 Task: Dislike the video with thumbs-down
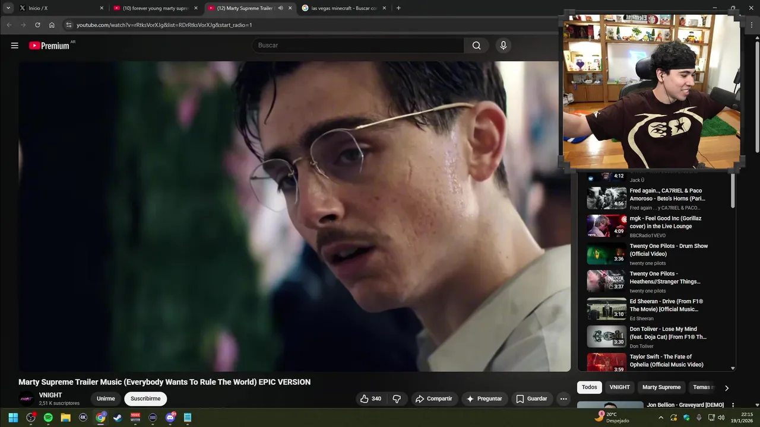pos(397,399)
